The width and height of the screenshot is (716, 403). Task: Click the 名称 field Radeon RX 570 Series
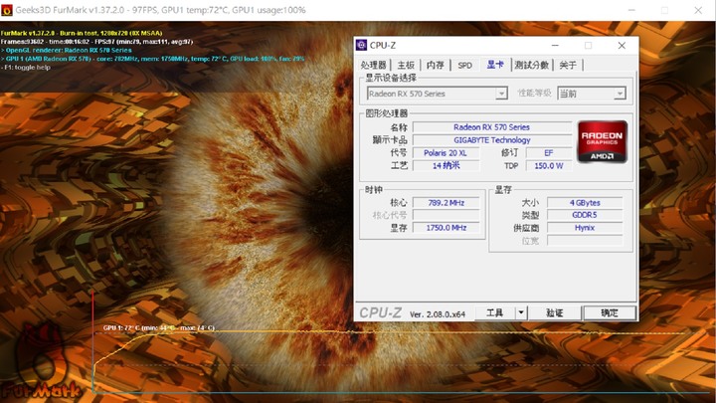[x=492, y=127]
